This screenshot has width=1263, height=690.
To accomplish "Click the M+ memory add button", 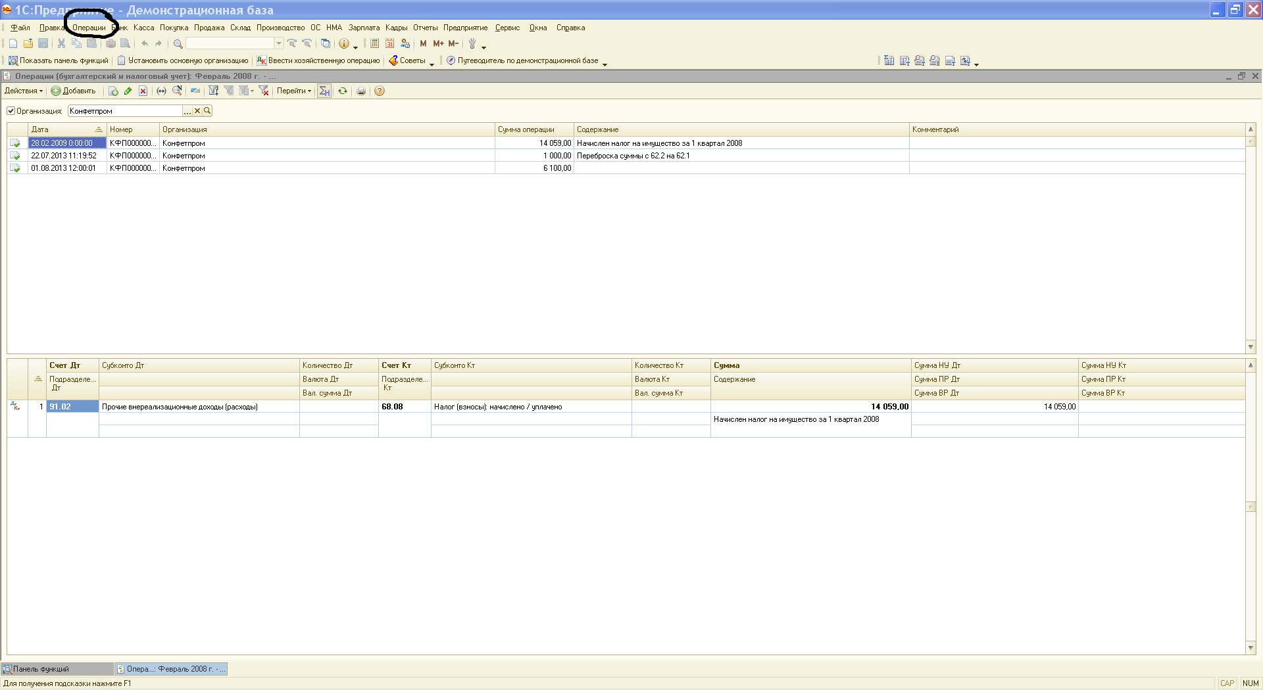I will 438,44.
